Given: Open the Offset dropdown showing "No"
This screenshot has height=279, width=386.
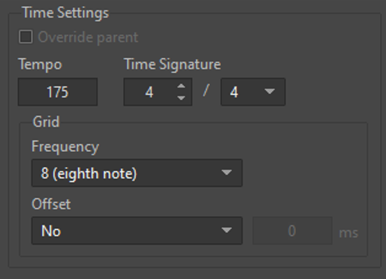Looking at the screenshot, I should coord(136,231).
